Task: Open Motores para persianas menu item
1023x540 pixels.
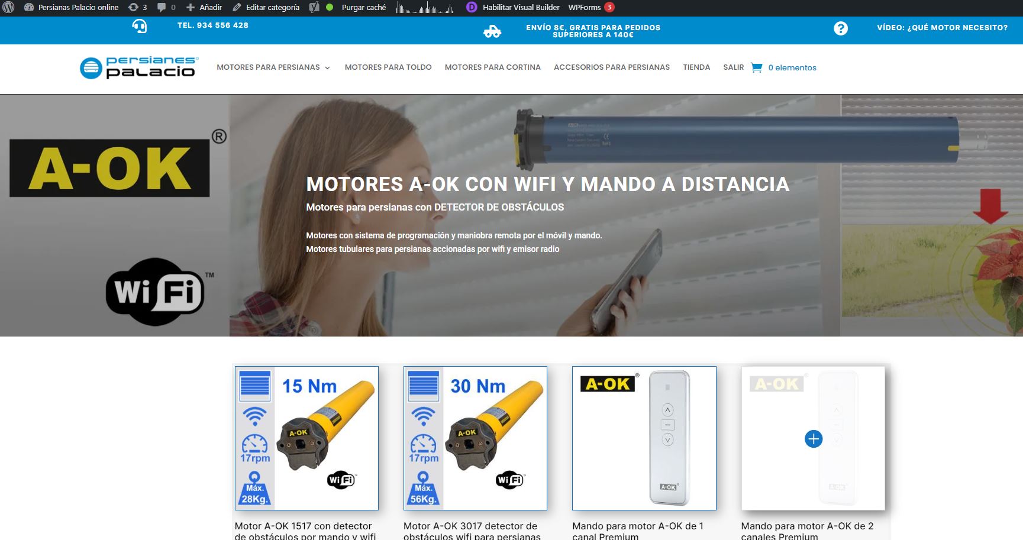Action: click(x=268, y=67)
